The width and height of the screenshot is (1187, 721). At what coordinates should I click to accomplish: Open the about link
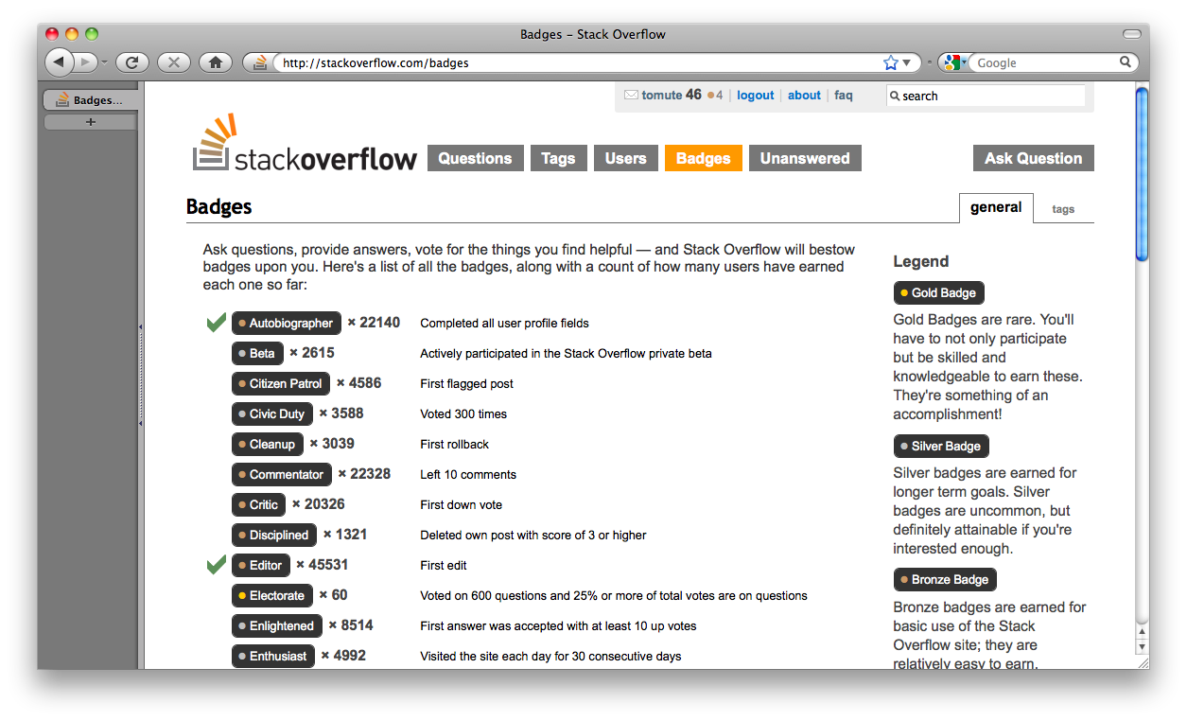click(804, 95)
